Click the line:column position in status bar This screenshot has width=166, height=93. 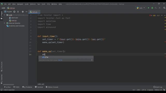[134, 90]
